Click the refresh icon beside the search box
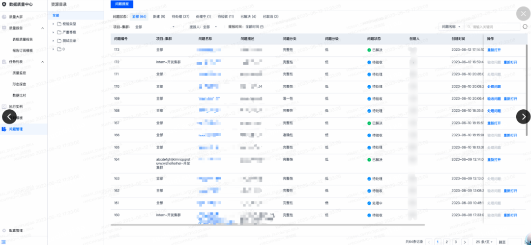The image size is (531, 245). pos(524,27)
